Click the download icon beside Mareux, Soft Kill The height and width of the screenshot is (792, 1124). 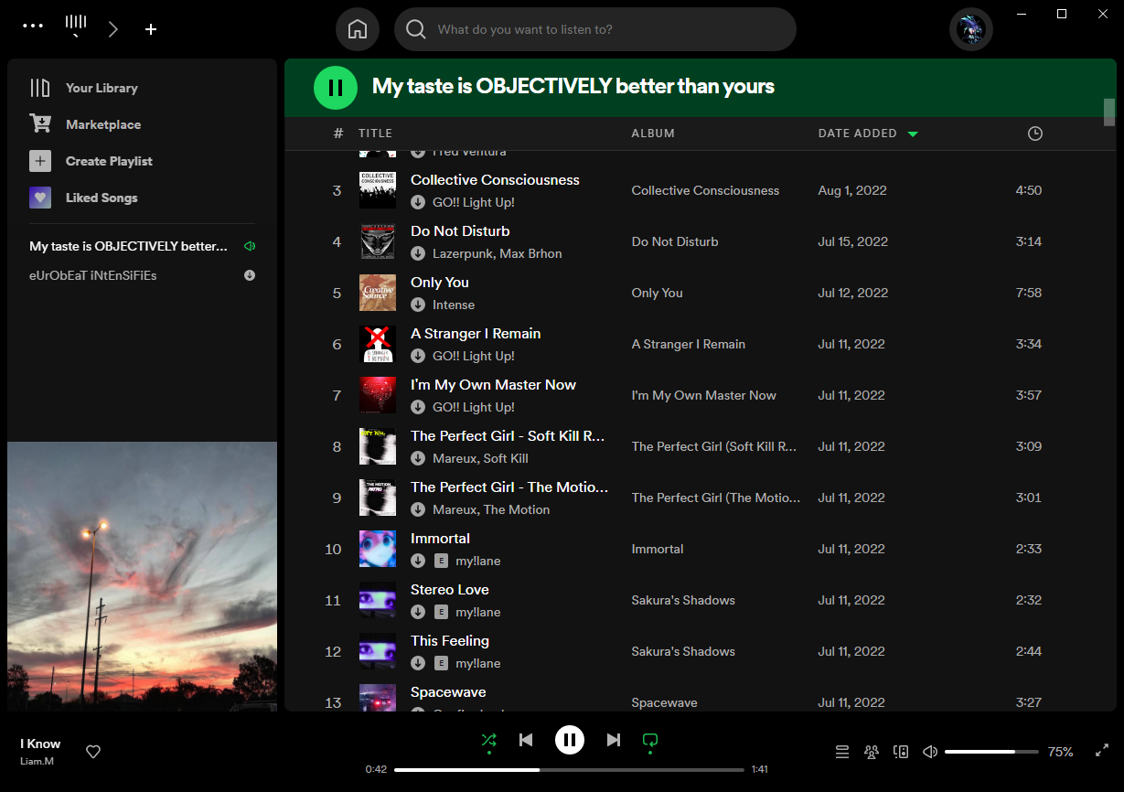point(418,458)
